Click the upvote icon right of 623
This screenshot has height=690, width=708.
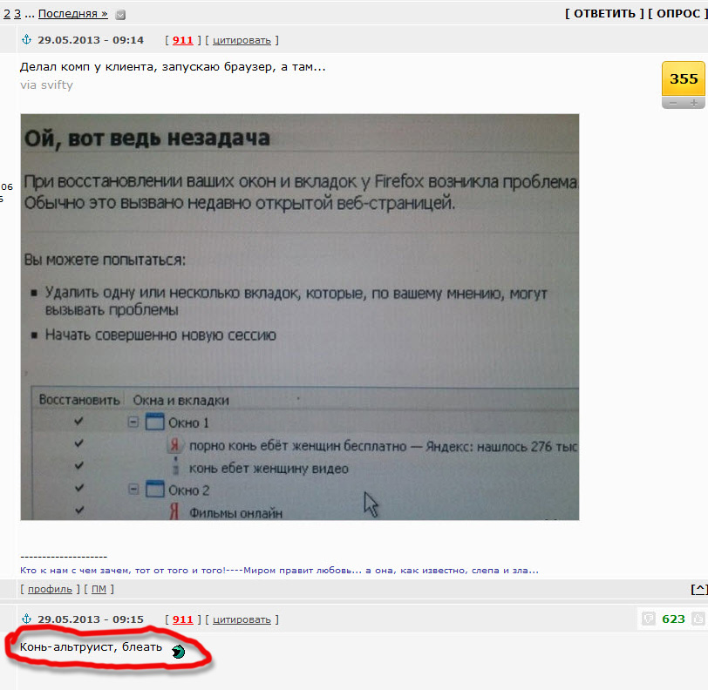tap(698, 619)
